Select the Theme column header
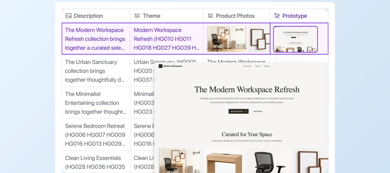This screenshot has height=173, width=390. coord(167,16)
